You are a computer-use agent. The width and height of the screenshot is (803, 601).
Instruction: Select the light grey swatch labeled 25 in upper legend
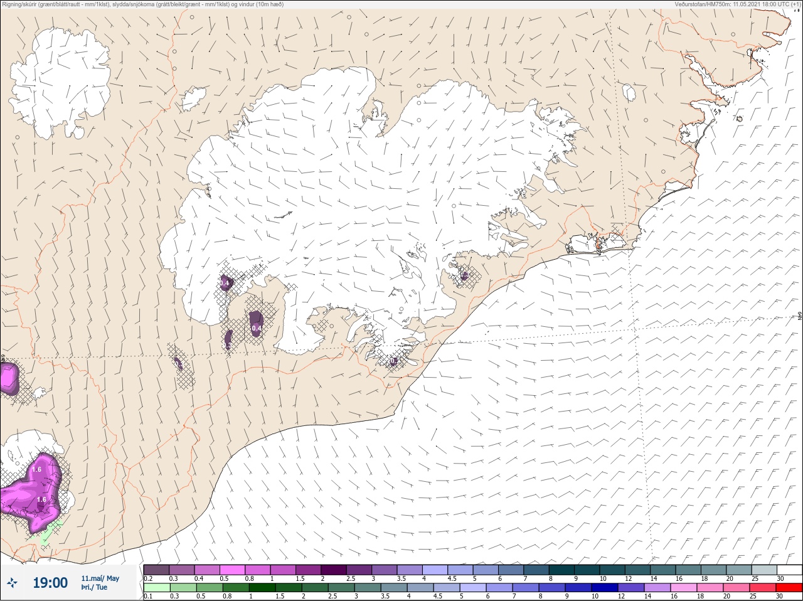click(763, 570)
